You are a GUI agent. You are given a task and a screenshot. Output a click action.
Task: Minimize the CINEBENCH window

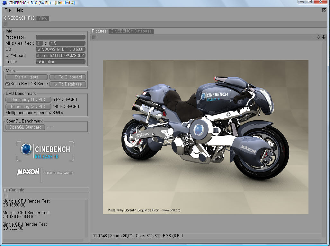(x=302, y=2)
